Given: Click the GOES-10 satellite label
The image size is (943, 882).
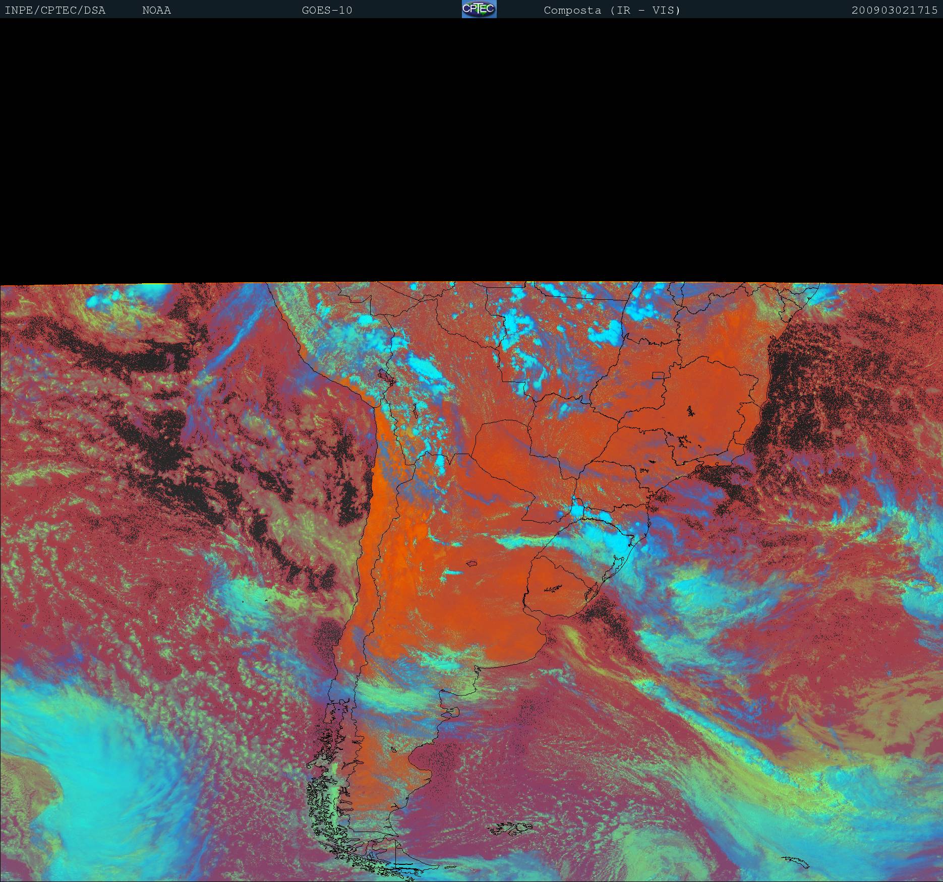Looking at the screenshot, I should pos(327,11).
